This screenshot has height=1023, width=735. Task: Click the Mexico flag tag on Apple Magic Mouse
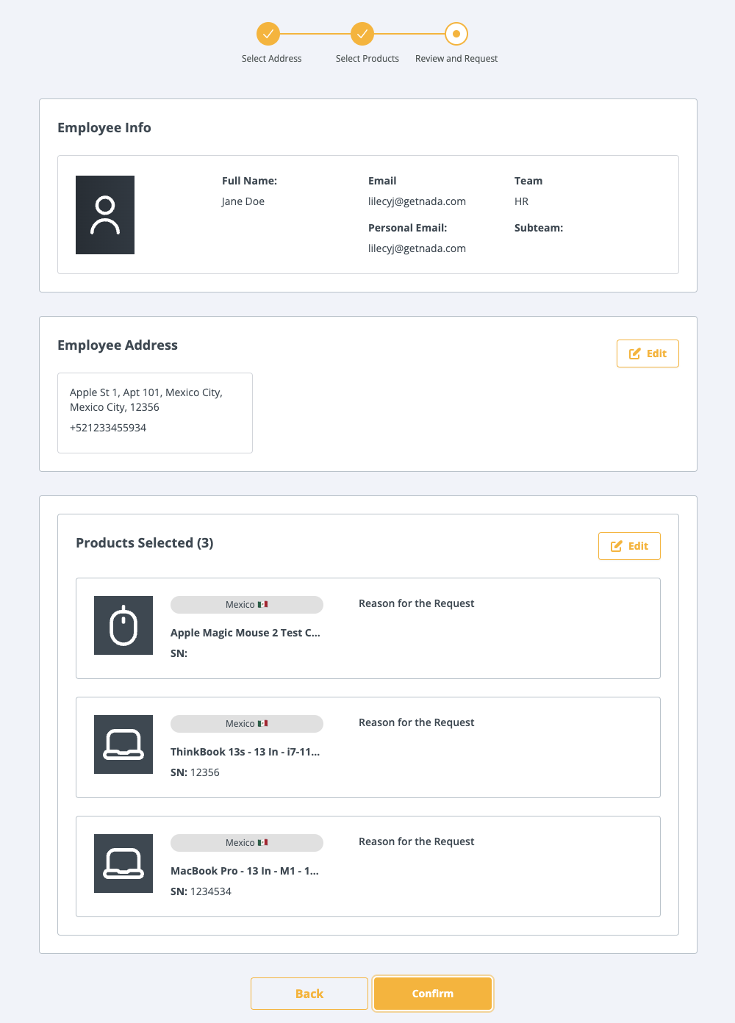click(x=247, y=605)
